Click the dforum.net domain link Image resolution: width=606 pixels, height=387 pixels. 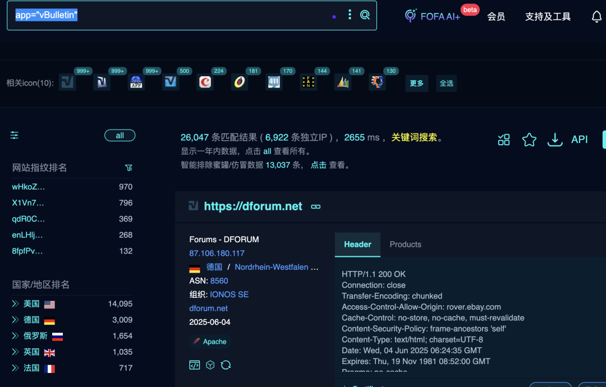(x=208, y=308)
